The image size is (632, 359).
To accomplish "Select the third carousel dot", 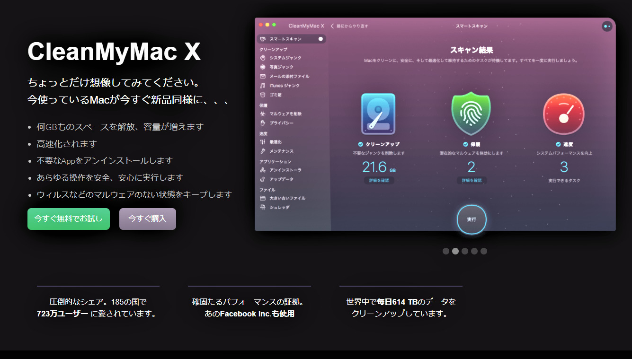I will 465,251.
